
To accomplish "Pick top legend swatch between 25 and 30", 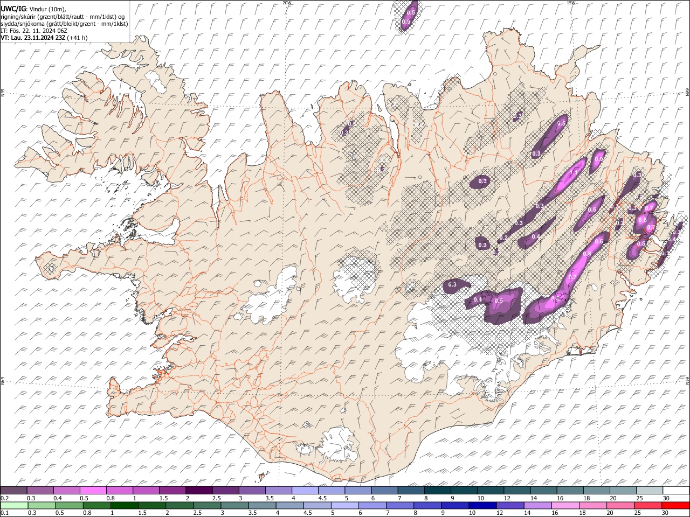I will (649, 491).
